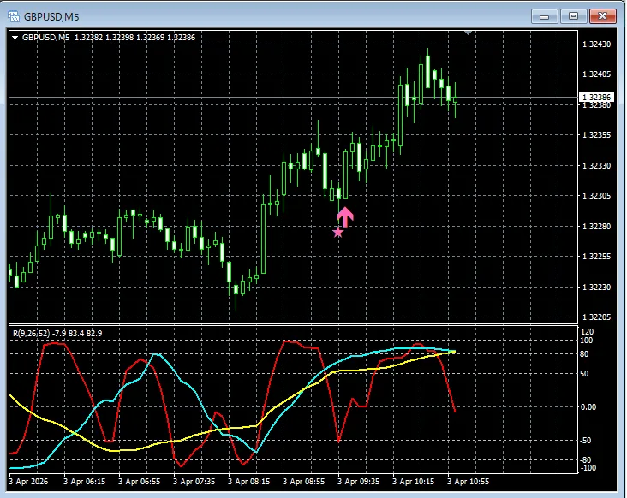The height and width of the screenshot is (498, 627).
Task: Expand the GBPUSD,M5 chart header dropdown triangle
Action: tap(15, 38)
